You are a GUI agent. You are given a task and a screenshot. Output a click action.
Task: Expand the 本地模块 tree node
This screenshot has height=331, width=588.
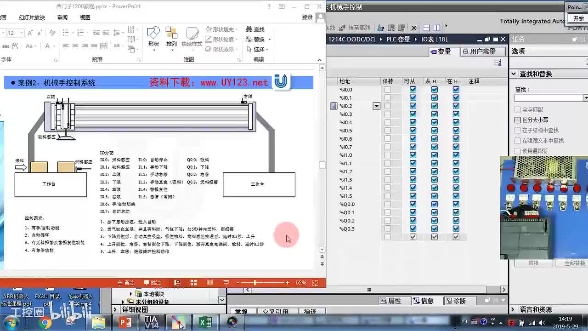coord(131,294)
